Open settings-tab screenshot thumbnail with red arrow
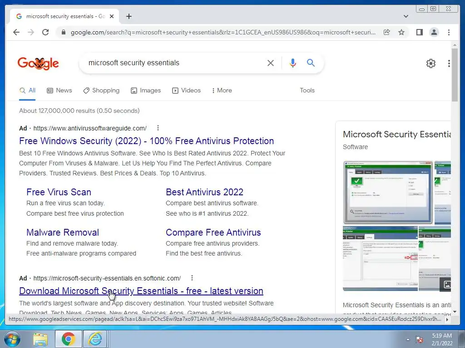 click(x=380, y=259)
